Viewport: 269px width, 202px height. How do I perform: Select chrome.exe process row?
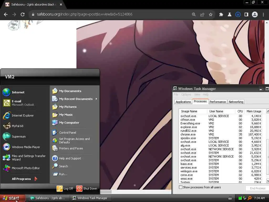point(221,134)
